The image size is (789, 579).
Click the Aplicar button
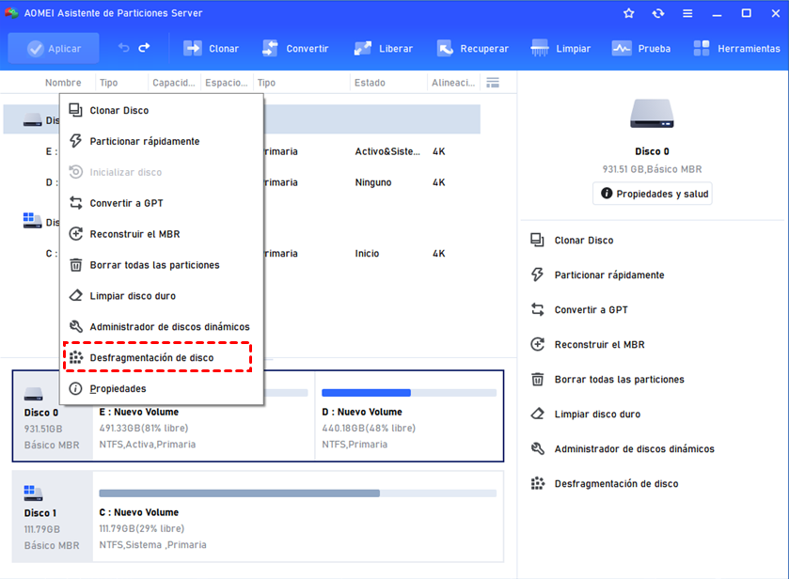(x=54, y=48)
